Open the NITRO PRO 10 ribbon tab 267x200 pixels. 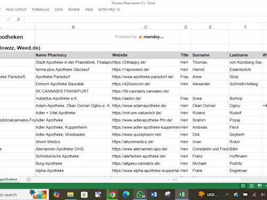[x=109, y=10]
